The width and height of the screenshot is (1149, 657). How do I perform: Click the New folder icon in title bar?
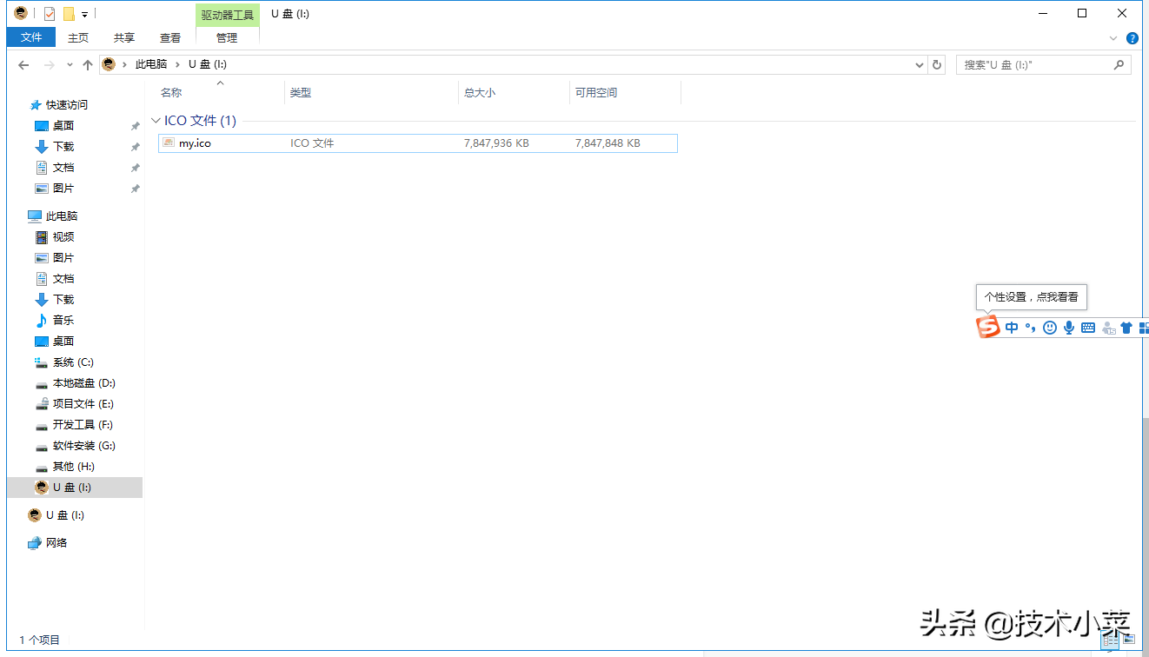(x=69, y=13)
